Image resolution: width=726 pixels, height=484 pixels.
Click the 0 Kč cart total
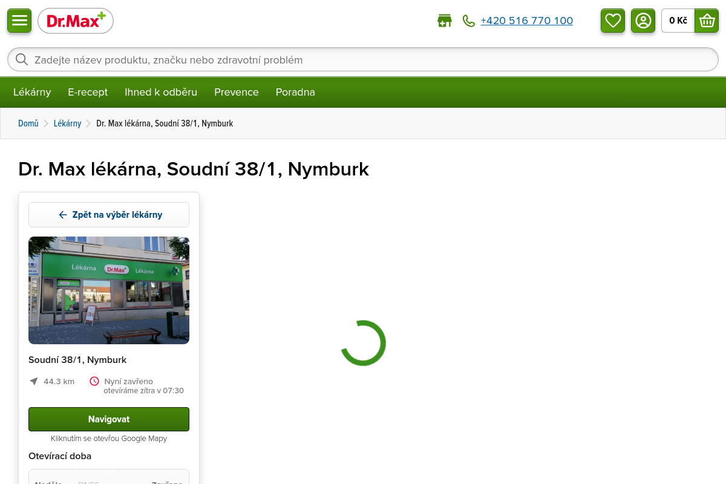(x=678, y=21)
